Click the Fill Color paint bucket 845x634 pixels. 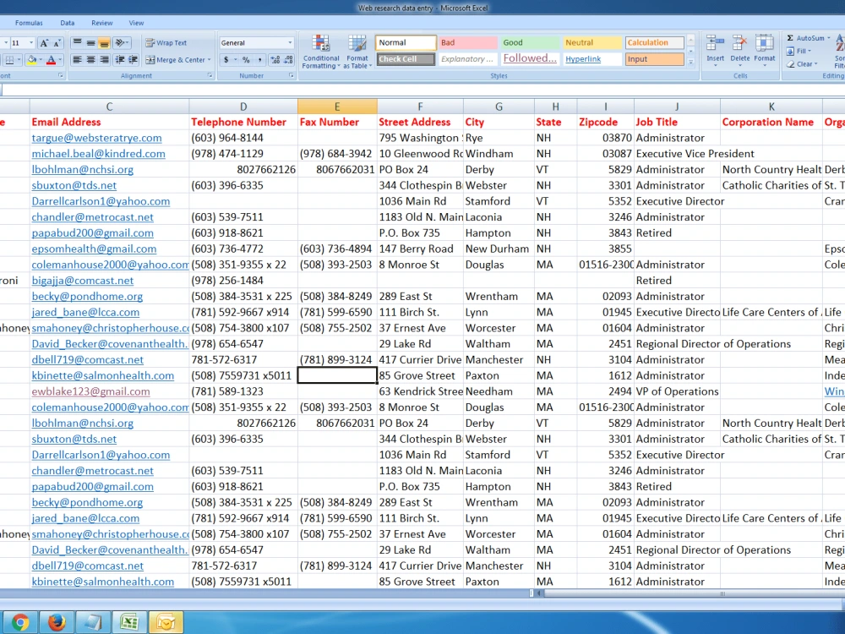click(x=32, y=60)
